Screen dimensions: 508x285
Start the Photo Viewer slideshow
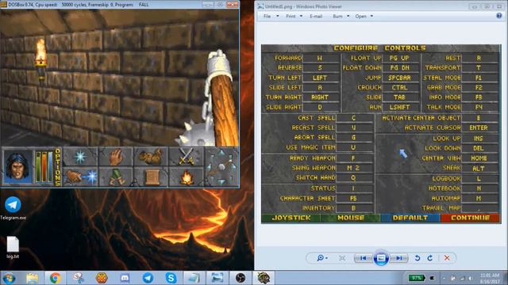[x=381, y=258]
